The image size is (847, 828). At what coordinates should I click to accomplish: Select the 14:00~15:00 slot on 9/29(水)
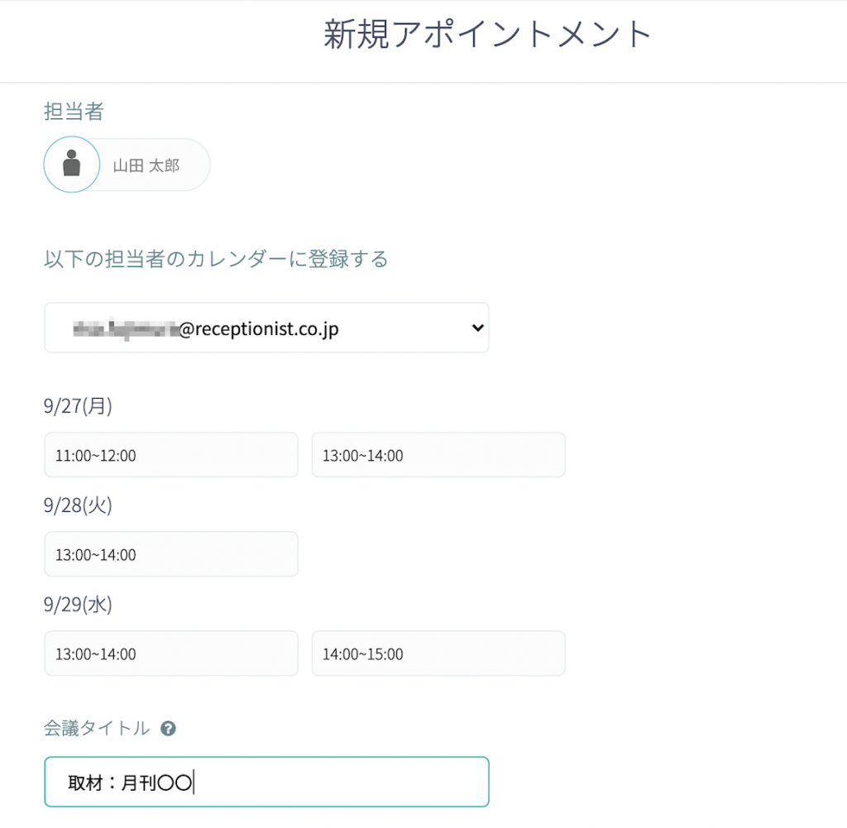click(438, 653)
